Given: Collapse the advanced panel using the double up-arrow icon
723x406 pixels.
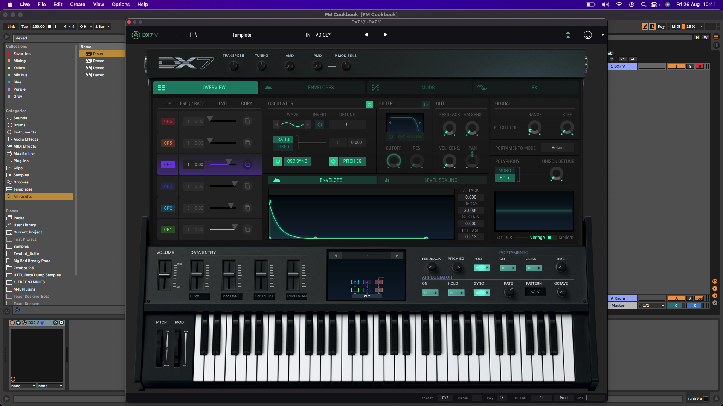Looking at the screenshot, I should (x=568, y=35).
